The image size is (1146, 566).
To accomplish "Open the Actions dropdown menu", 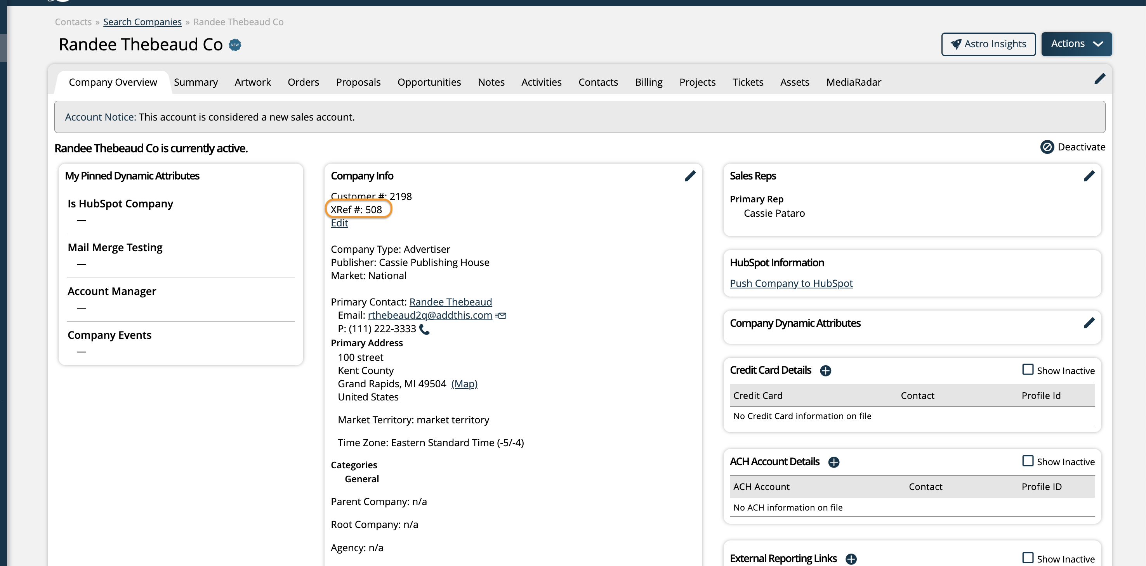I will (x=1076, y=44).
